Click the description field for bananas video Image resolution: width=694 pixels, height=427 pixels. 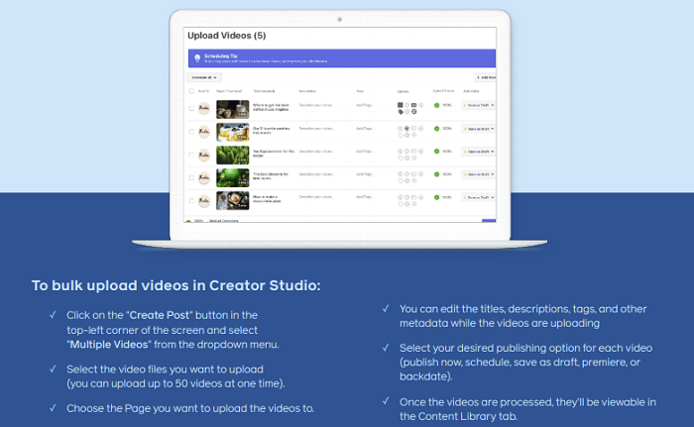[316, 152]
